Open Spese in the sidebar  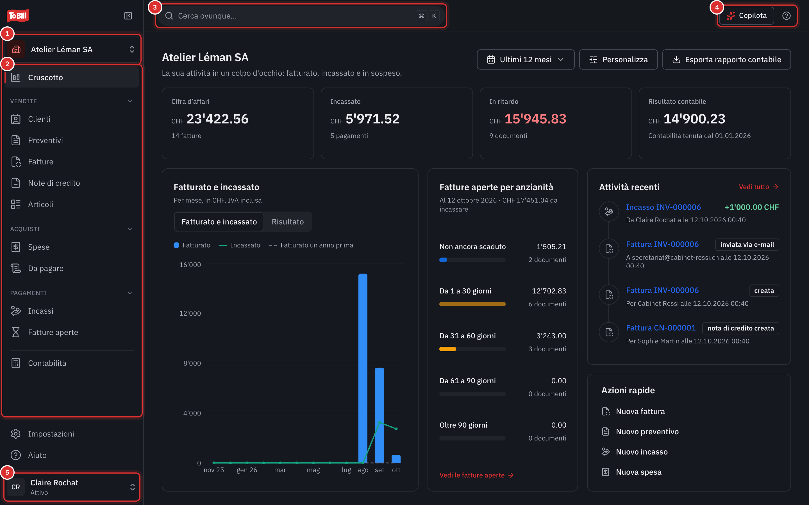(72, 247)
